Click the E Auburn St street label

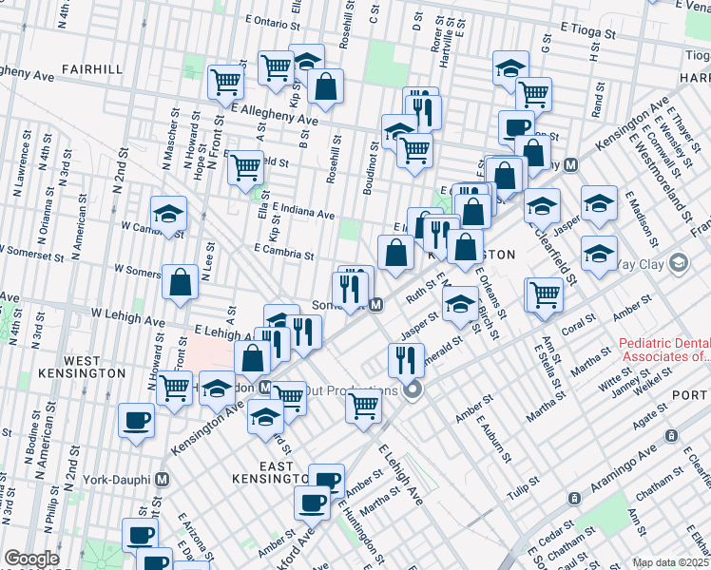click(493, 439)
